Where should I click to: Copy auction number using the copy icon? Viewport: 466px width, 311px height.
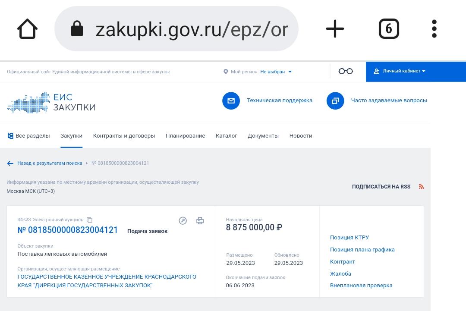[89, 220]
